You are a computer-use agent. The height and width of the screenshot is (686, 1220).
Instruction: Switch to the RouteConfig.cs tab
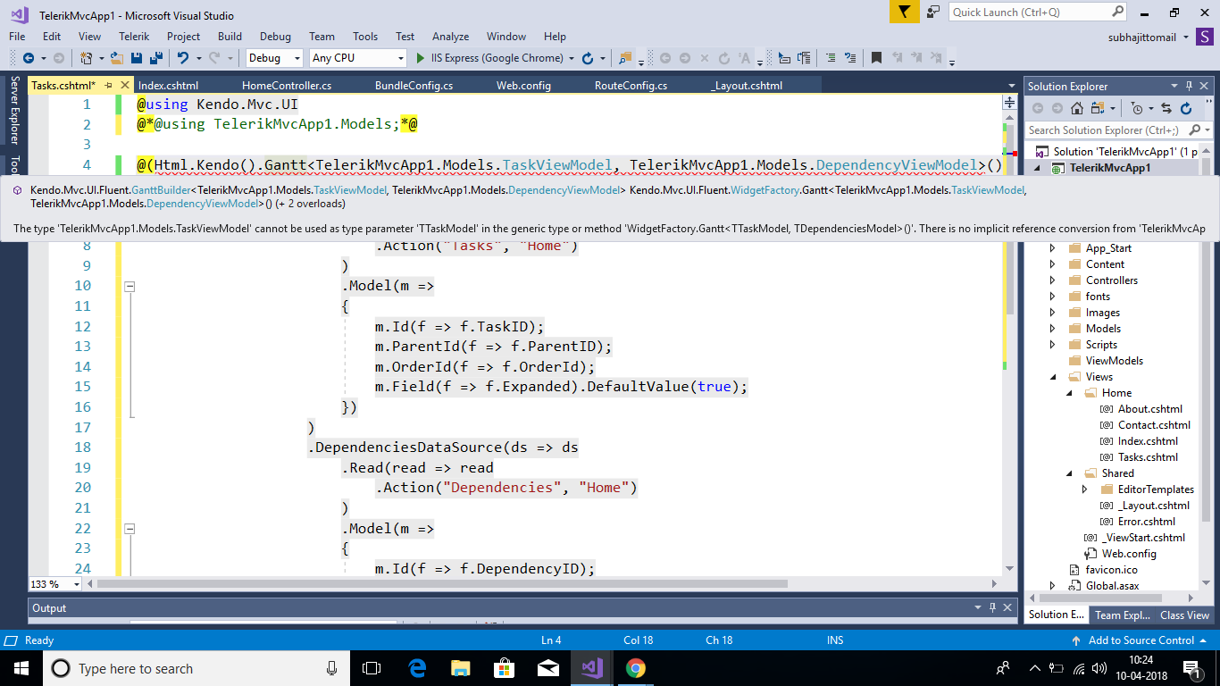point(631,86)
